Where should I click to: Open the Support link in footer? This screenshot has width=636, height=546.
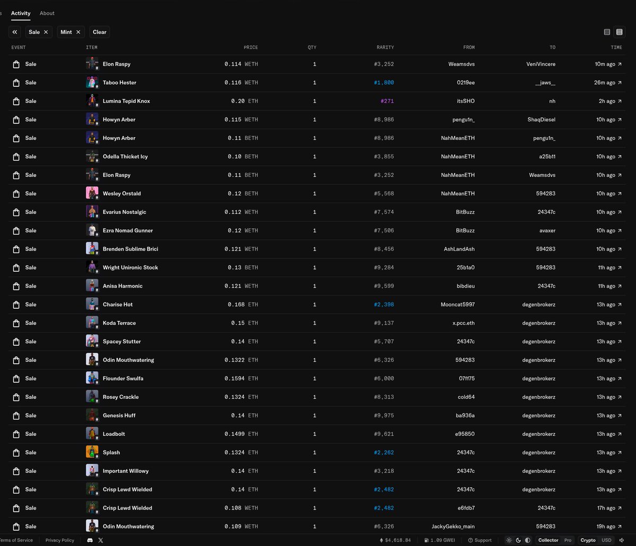pos(480,540)
